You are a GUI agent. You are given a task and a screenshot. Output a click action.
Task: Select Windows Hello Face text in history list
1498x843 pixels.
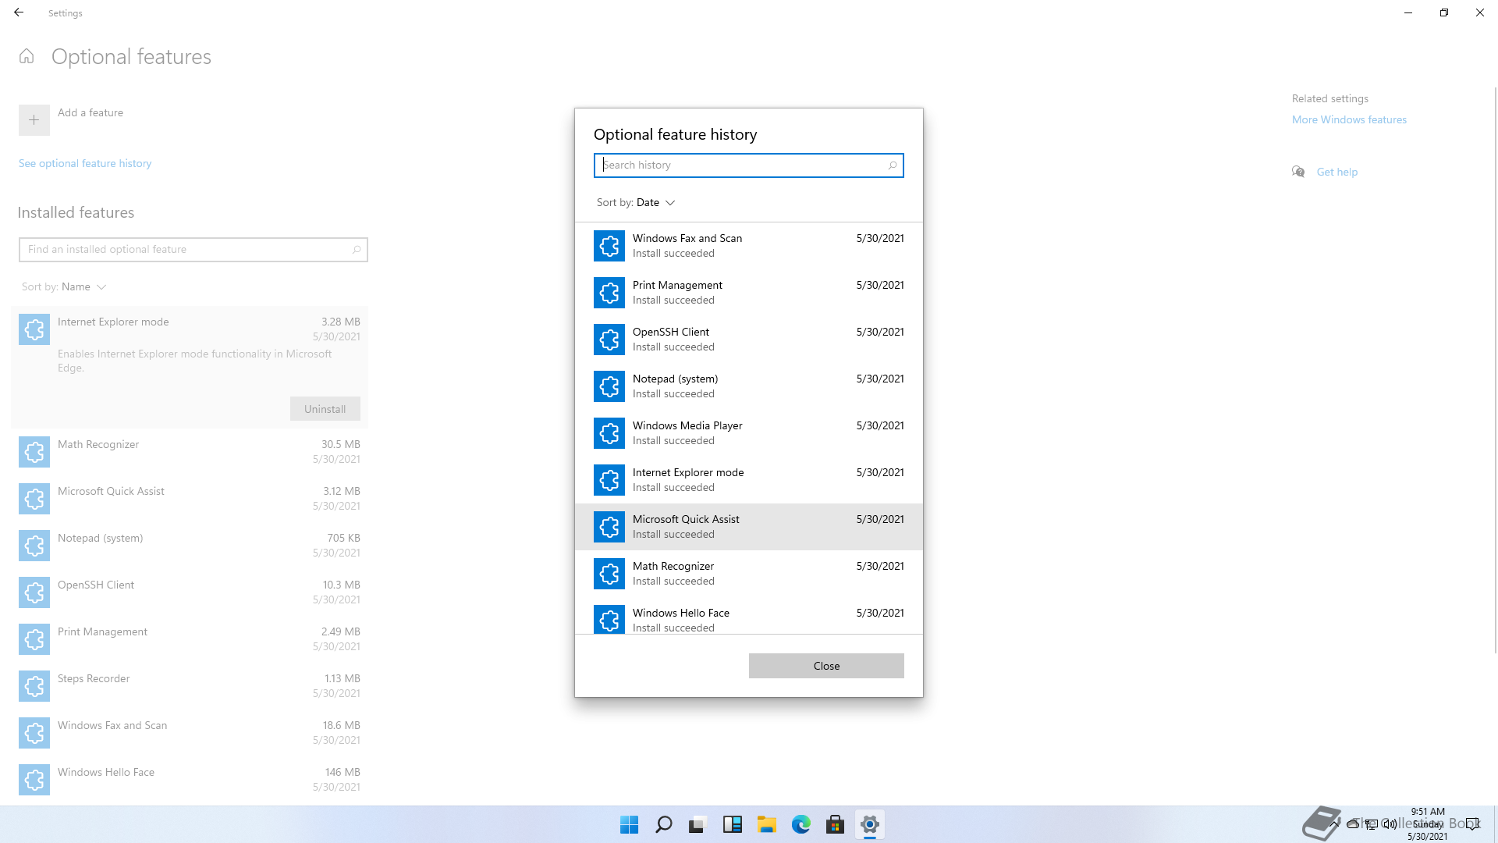click(681, 613)
